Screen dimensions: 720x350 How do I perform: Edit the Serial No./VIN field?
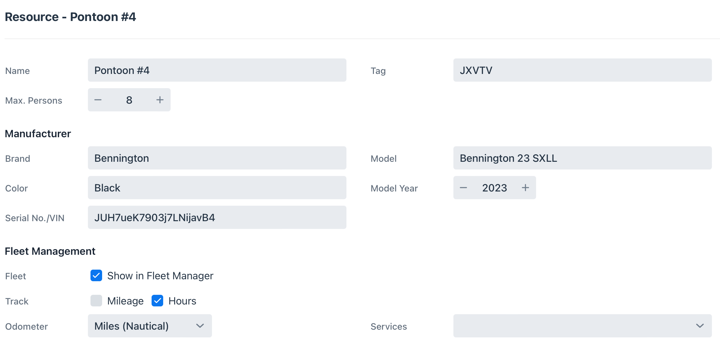217,218
